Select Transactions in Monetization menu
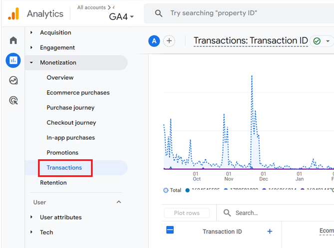334x248 pixels. pos(64,168)
